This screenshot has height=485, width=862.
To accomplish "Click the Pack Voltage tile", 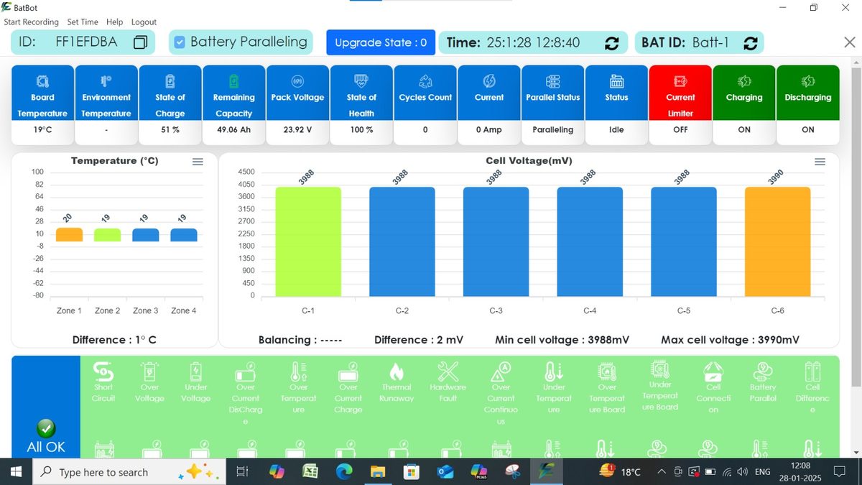I will (x=297, y=105).
